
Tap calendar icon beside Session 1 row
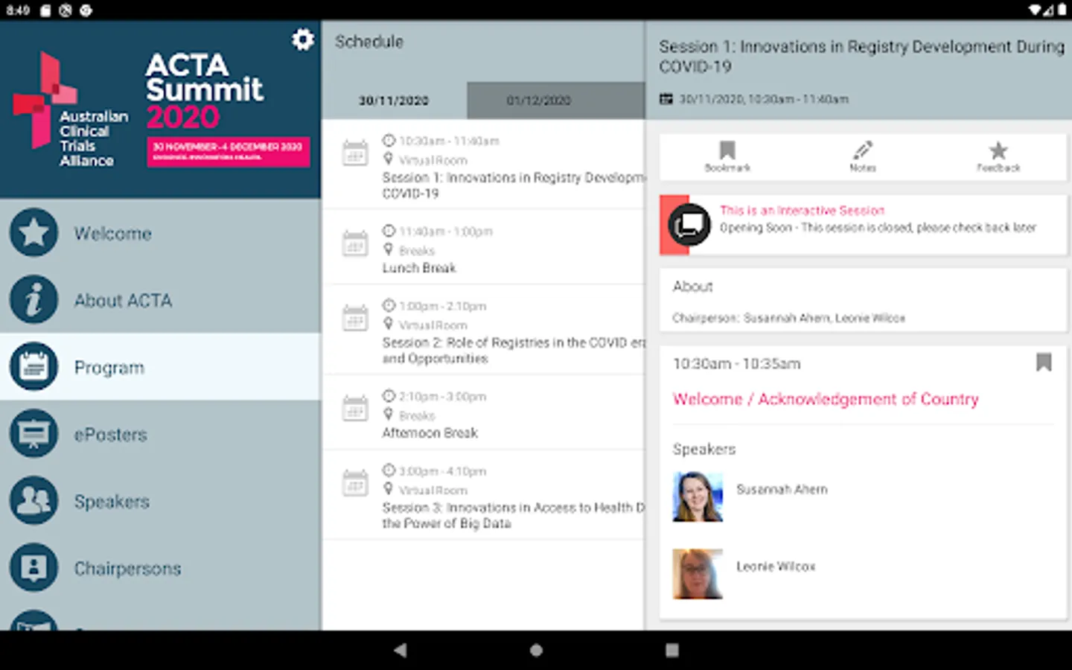pos(355,153)
